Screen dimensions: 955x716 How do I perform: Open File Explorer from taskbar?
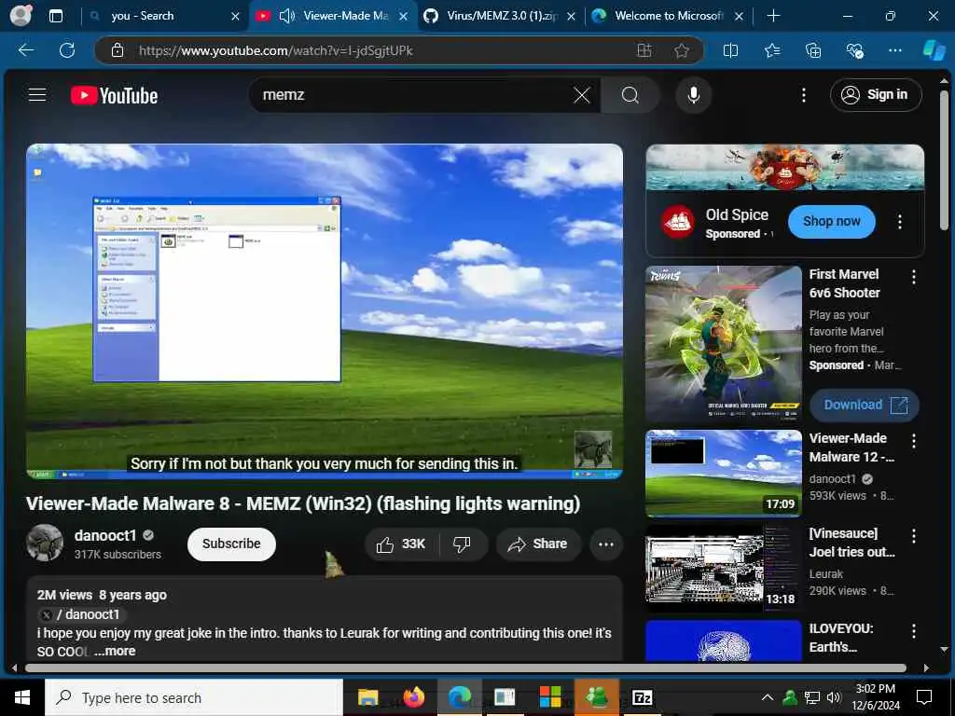(x=367, y=697)
